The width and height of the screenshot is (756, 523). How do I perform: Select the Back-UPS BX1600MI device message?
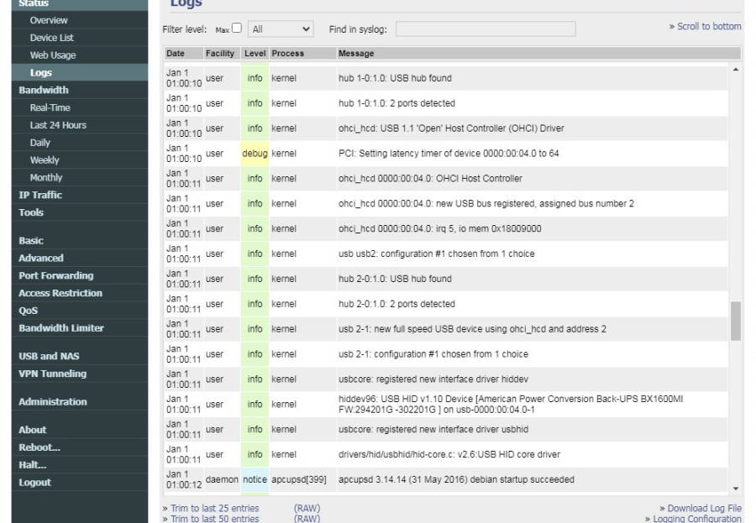[x=511, y=404]
